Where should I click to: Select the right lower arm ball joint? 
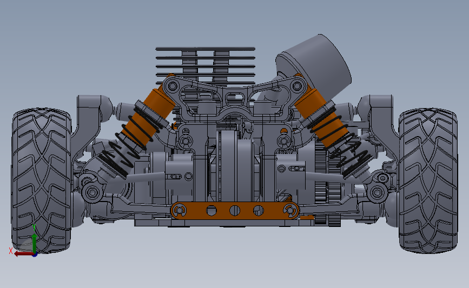(x=377, y=192)
